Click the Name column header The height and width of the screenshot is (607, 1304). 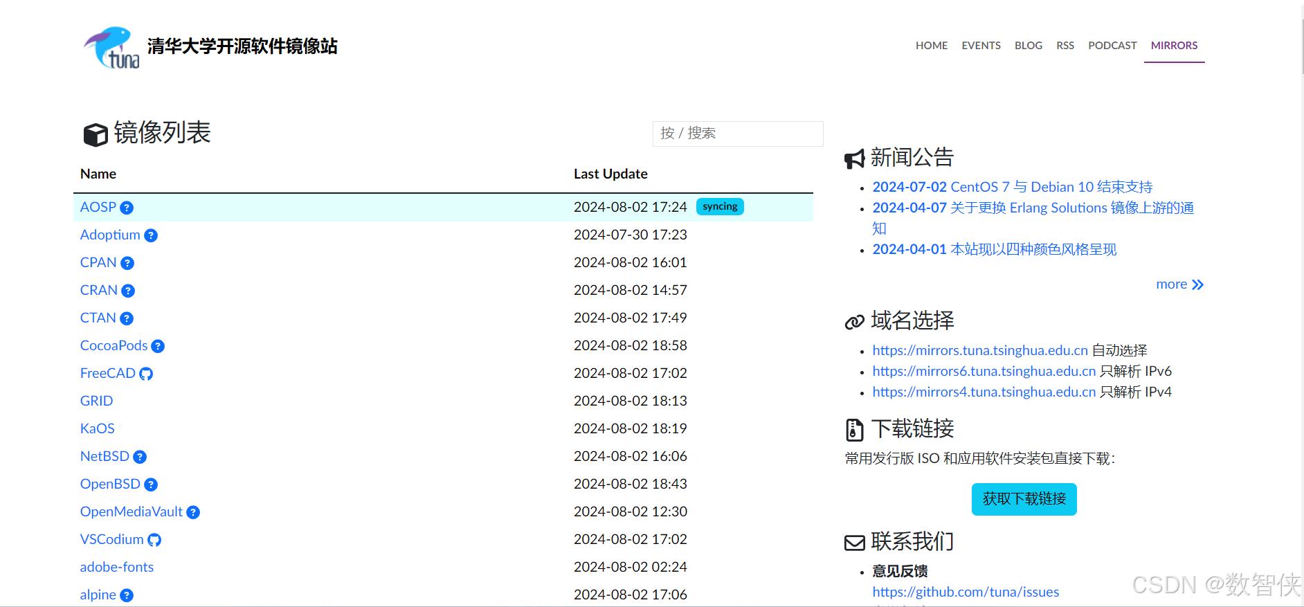pos(98,174)
